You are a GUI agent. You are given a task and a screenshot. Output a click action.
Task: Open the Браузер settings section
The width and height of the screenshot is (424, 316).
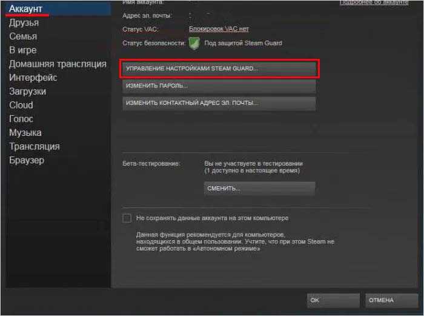27,160
